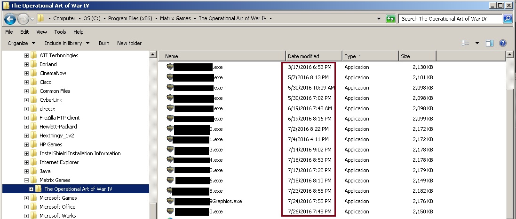Select the Internet Explorer folder in tree
Image resolution: width=516 pixels, height=219 pixels.
pyautogui.click(x=59, y=162)
